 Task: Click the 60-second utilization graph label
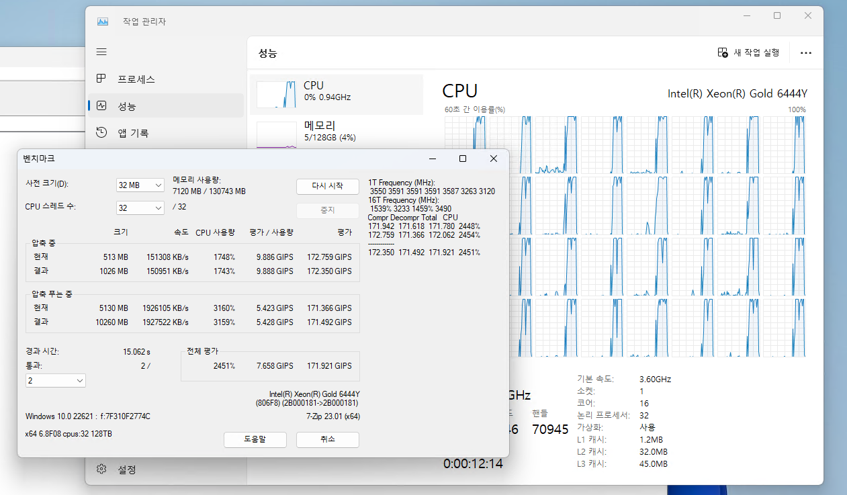pos(475,109)
